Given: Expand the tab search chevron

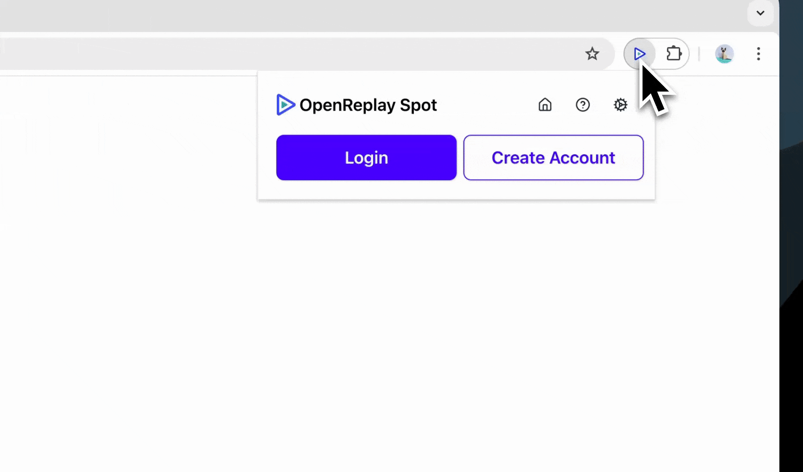Looking at the screenshot, I should click(761, 13).
